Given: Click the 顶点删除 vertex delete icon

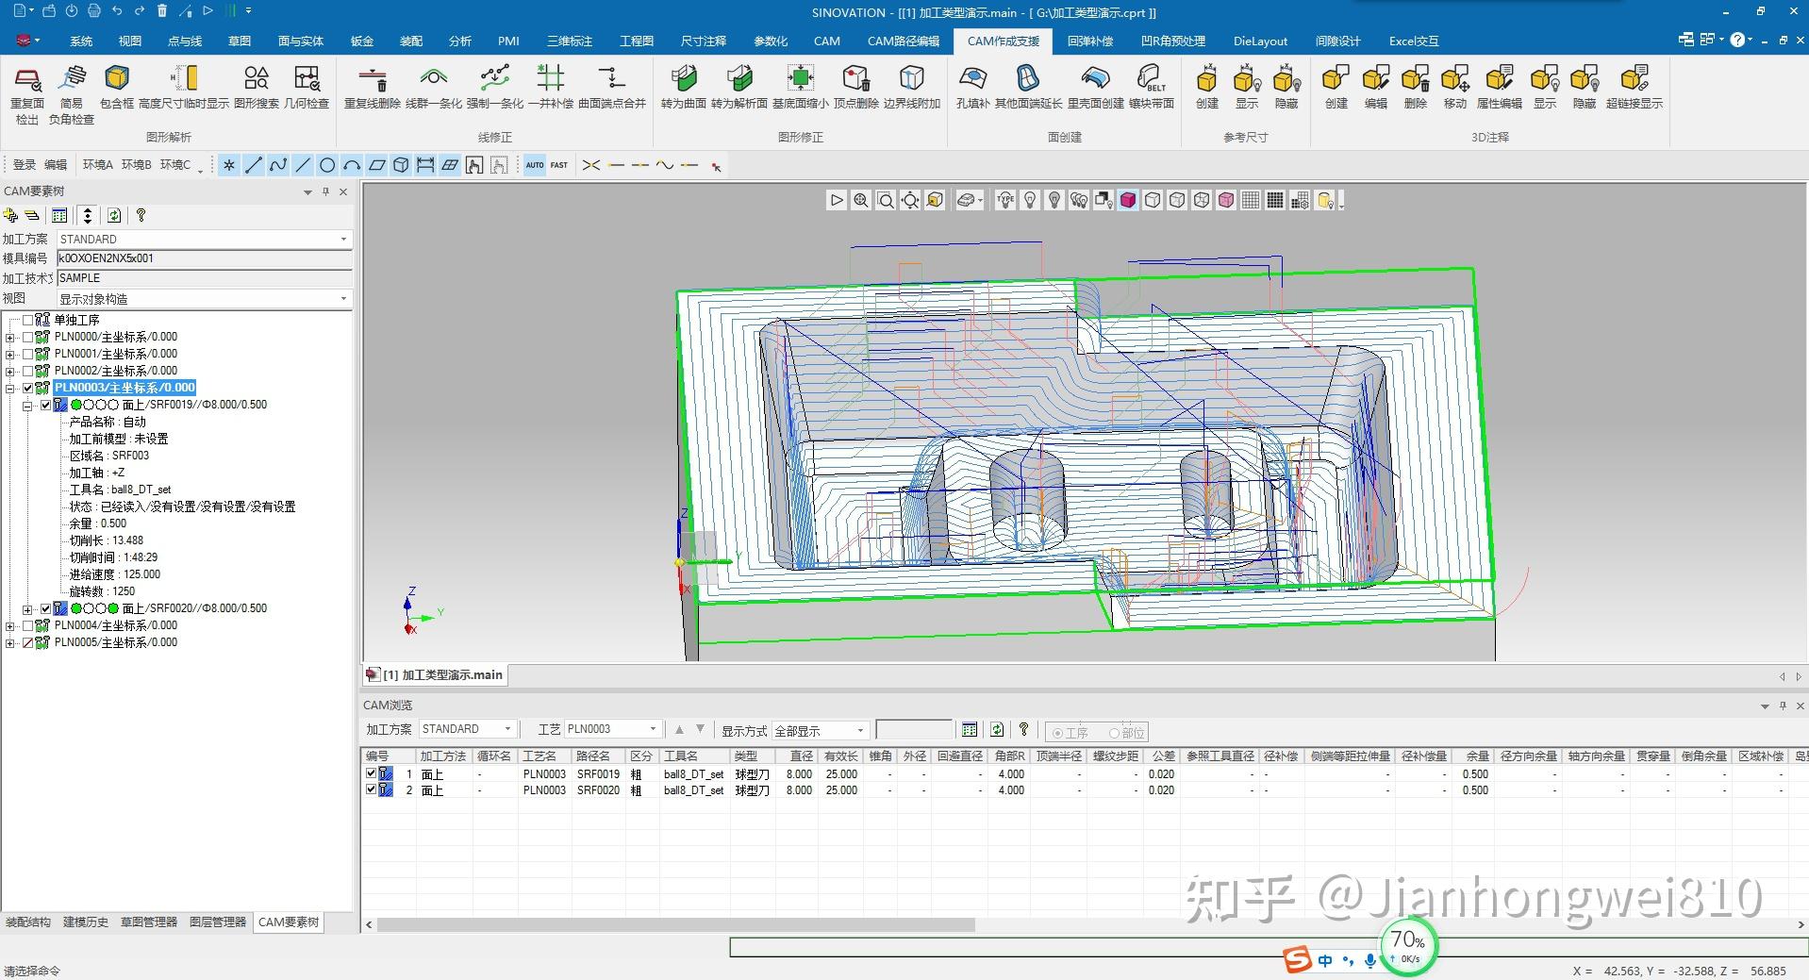Looking at the screenshot, I should [855, 79].
